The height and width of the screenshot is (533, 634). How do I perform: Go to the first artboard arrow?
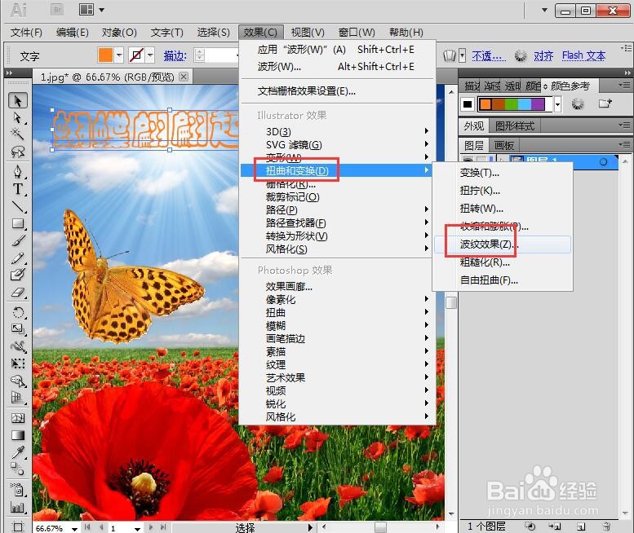[87, 527]
